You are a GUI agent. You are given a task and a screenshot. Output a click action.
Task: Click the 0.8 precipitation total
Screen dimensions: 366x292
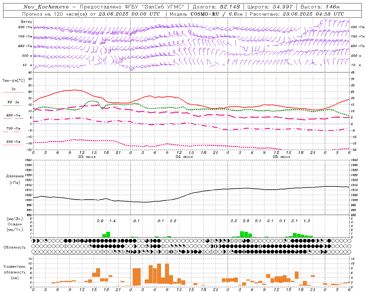pyautogui.click(x=100, y=221)
